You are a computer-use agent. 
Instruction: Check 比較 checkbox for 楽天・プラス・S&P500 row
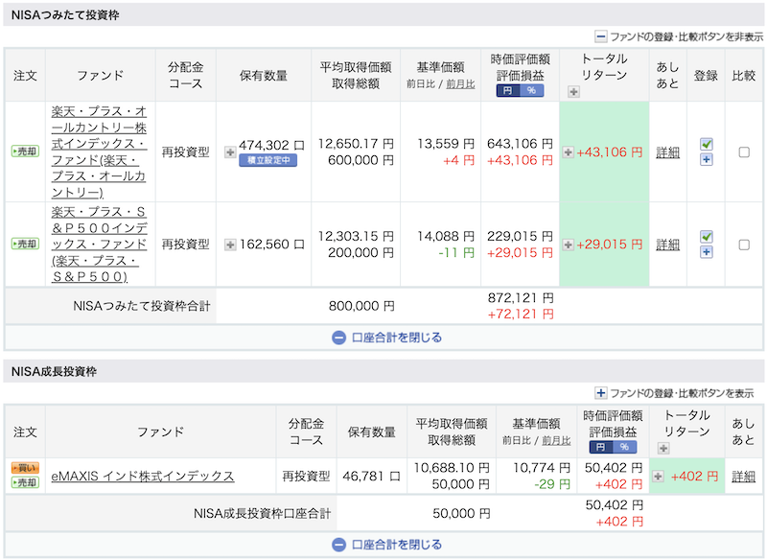click(744, 245)
